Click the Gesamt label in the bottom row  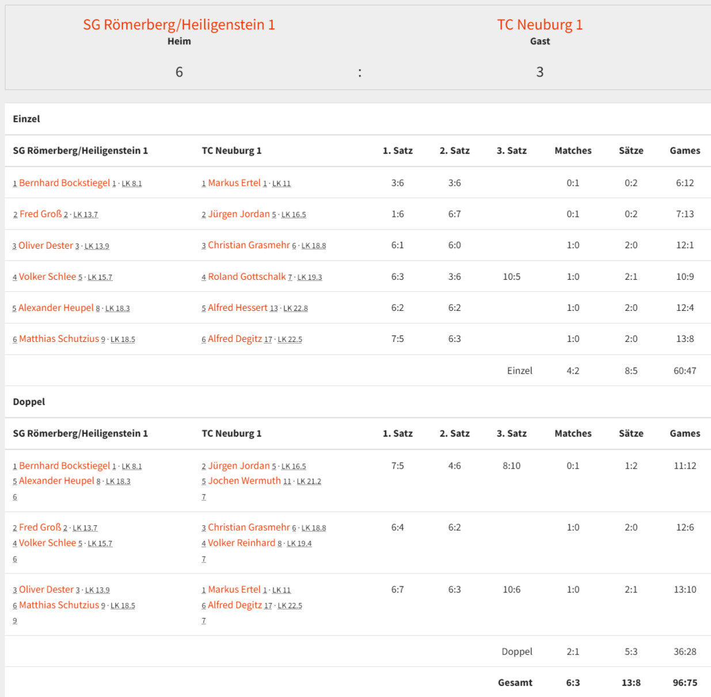coord(515,683)
